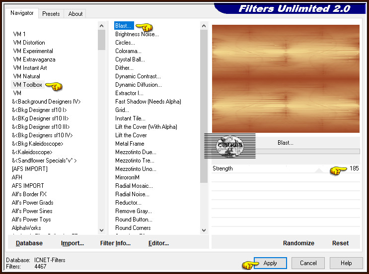Screen dimensions: 369x274
Task: Select Brightness Noise... filter
Action: click(x=137, y=34)
